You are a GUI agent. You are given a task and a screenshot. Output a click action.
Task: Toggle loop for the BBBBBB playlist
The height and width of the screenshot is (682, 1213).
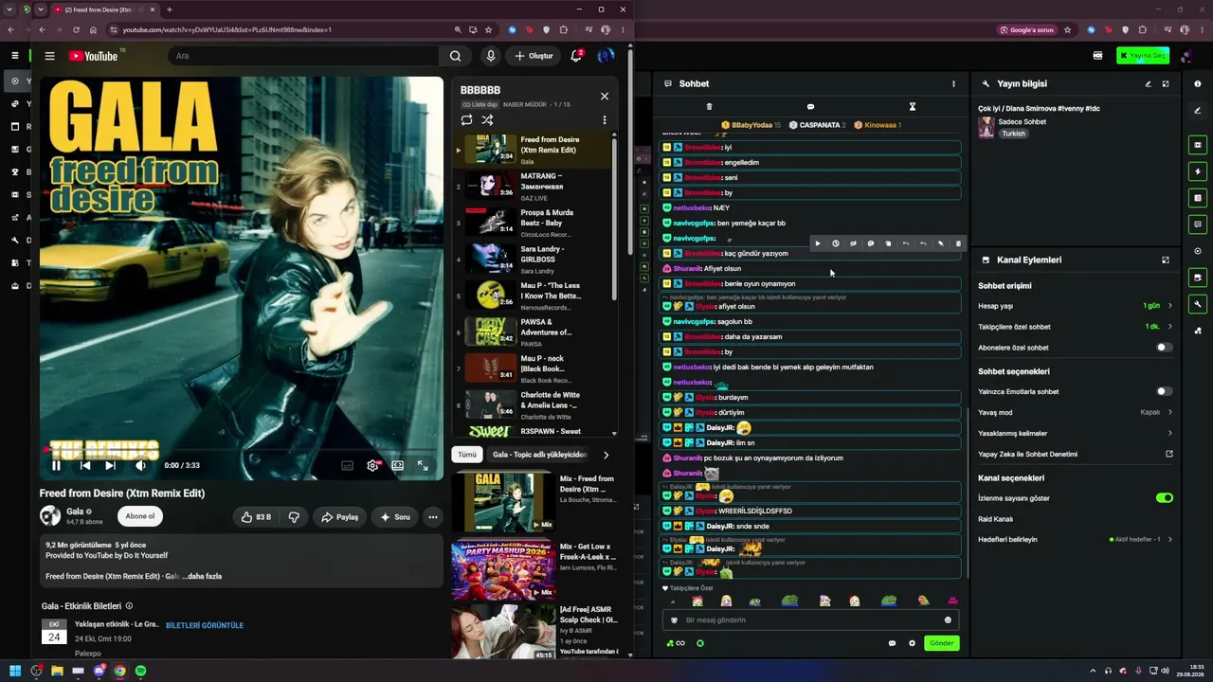[x=466, y=120]
